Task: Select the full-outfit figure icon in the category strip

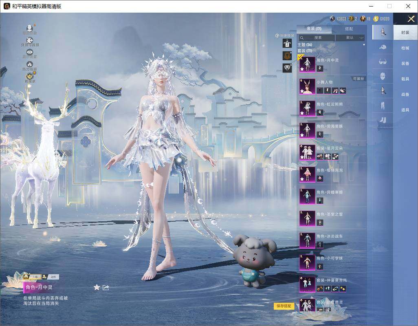Action: click(383, 32)
